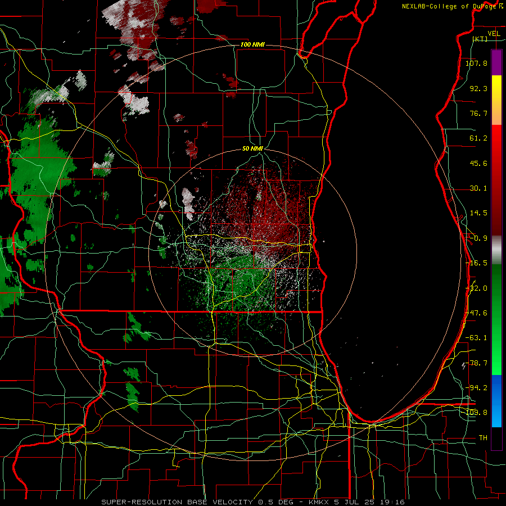Select the -47.6 velocity scale value
506x506 pixels.
(477, 313)
